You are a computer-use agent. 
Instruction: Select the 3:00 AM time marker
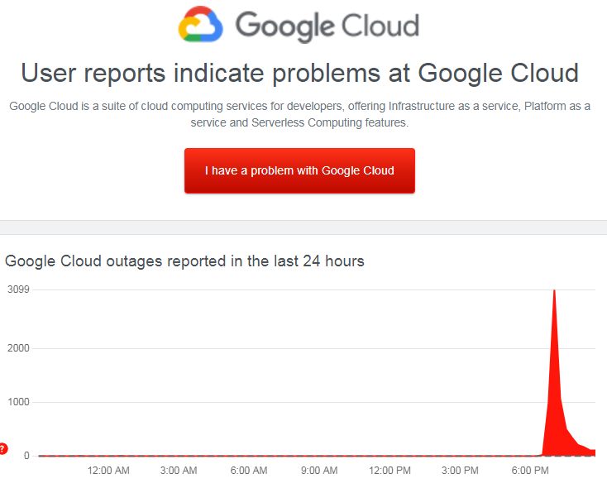click(x=179, y=471)
